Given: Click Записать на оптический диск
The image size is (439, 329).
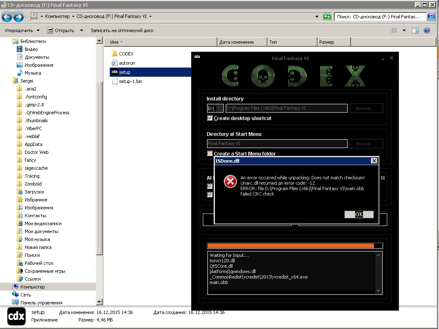Looking at the screenshot, I should coord(122,30).
